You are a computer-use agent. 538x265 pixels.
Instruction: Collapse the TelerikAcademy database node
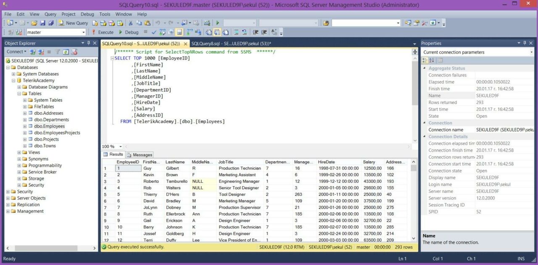[13, 81]
